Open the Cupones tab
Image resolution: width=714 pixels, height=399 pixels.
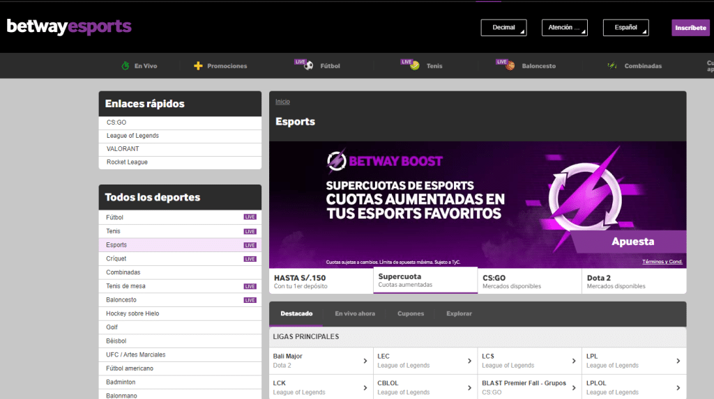pos(410,313)
